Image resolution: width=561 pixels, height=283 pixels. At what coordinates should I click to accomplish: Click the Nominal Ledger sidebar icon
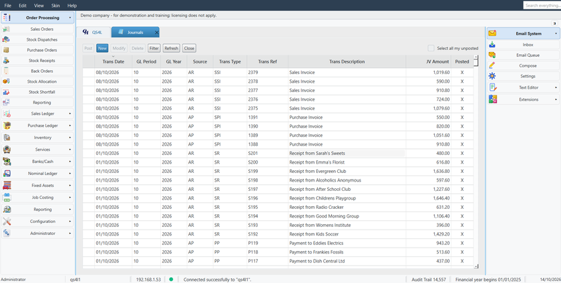pyautogui.click(x=7, y=174)
